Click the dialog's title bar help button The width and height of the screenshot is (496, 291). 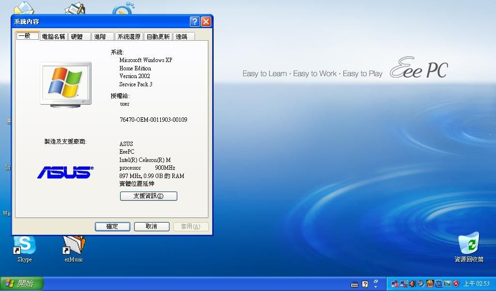point(195,22)
